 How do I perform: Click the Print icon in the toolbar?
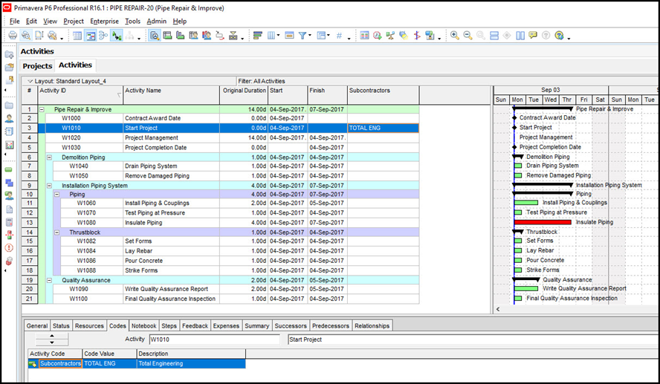click(13, 36)
